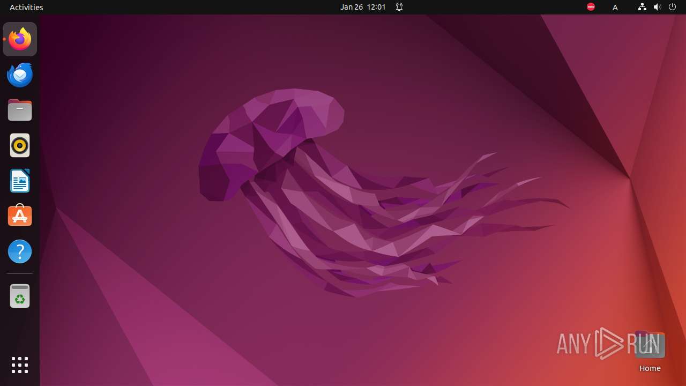Click the notification bell icon
The width and height of the screenshot is (686, 386).
coord(399,7)
